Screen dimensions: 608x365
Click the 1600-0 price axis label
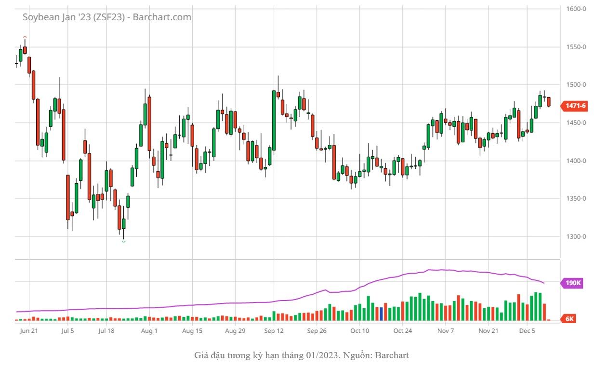tap(576, 9)
